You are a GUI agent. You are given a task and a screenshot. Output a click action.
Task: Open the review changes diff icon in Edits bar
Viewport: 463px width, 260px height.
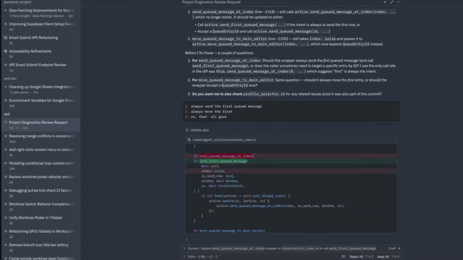[x=343, y=257]
